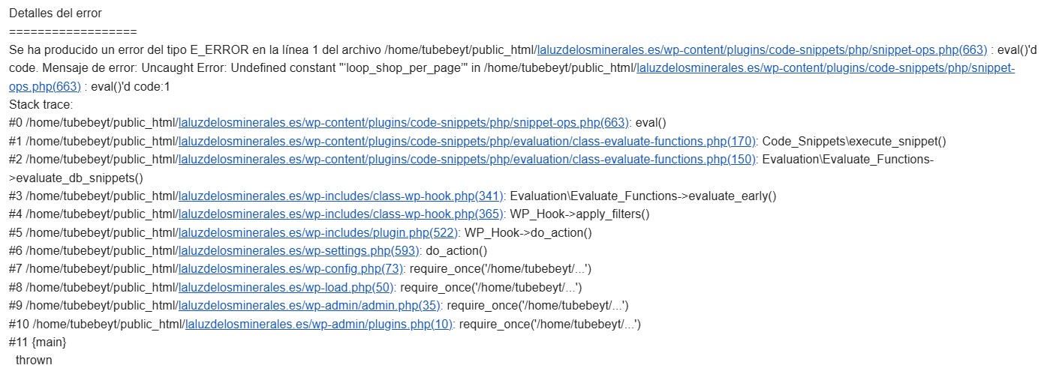1044x368 pixels.
Task: Click the word 'thrown' at the bottom
Action: pos(34,361)
